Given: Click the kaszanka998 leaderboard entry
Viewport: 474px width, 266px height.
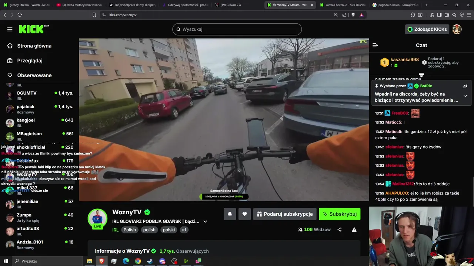Looking at the screenshot, I should tap(400, 62).
